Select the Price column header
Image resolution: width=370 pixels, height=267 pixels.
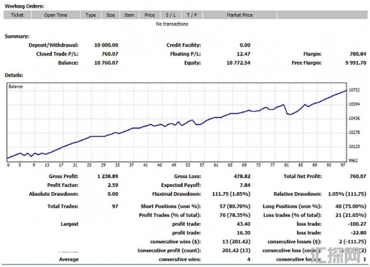[149, 15]
